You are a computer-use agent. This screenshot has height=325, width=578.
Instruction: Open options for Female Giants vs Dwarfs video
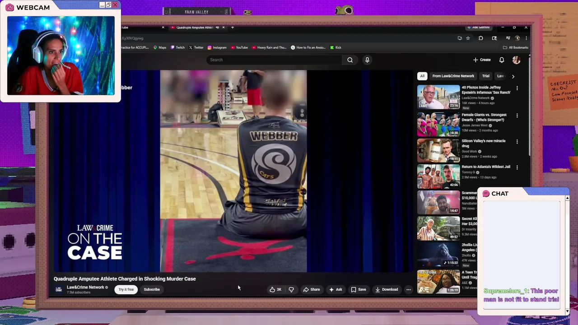tap(517, 116)
